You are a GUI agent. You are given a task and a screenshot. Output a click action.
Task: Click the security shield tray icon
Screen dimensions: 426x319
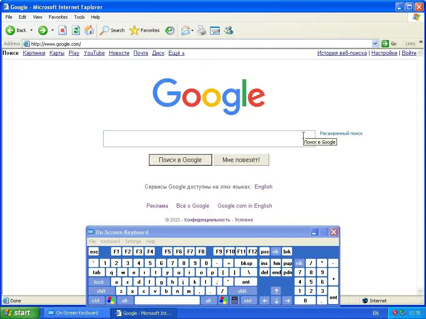(395, 313)
